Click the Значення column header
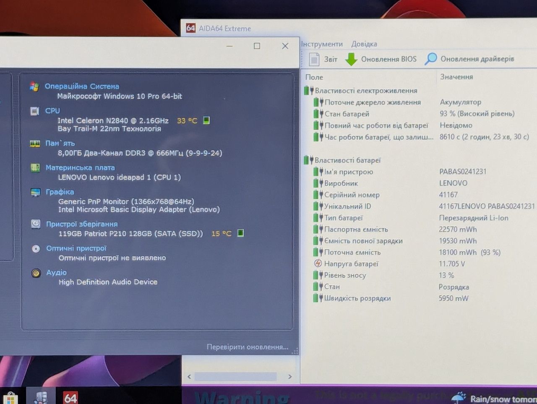 point(456,77)
